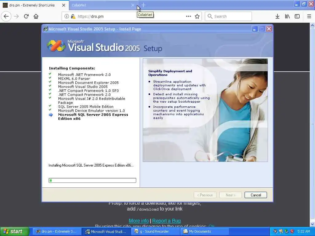Click 'SQL Server 2005 Mobile Edition' component

tap(86, 107)
